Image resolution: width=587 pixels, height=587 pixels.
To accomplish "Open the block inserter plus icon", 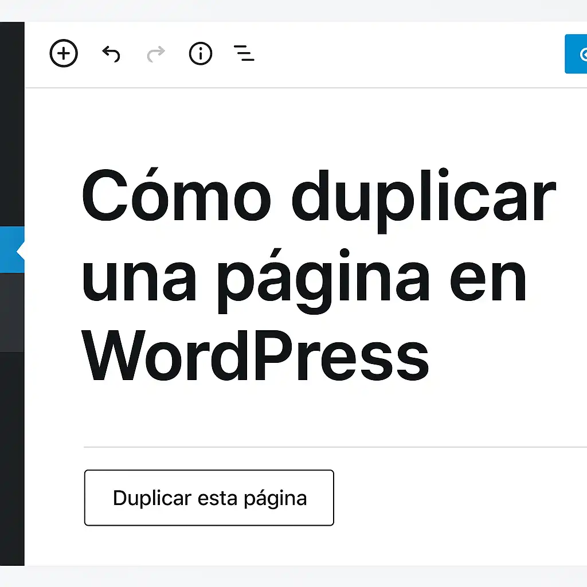I will pos(64,53).
